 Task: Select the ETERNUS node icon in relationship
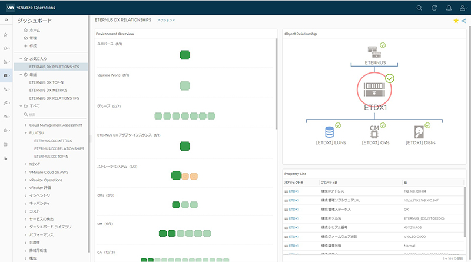tap(374, 51)
